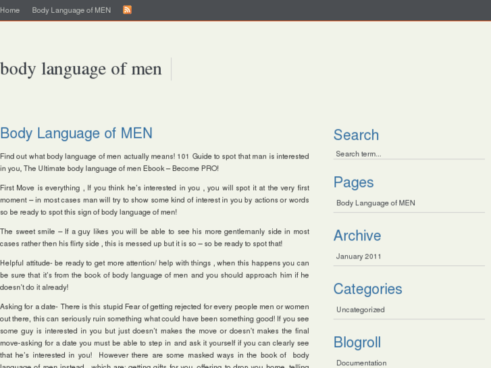491x368 pixels.
Task: Open the January 2011 archive link
Action: (359, 257)
